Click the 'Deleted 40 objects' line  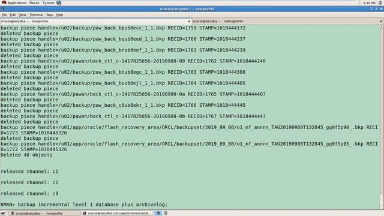point(26,155)
